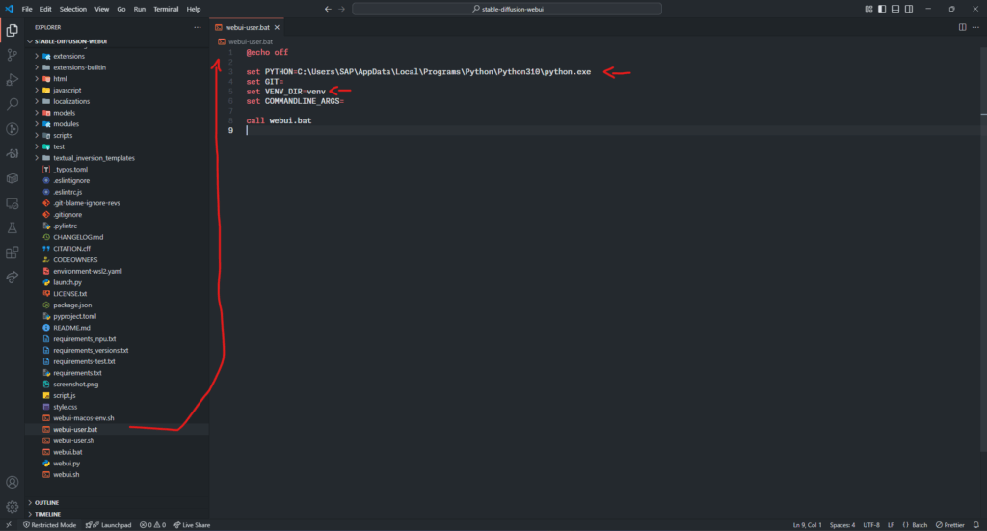The height and width of the screenshot is (531, 987).
Task: Open Run and Debug view
Action: [12, 80]
